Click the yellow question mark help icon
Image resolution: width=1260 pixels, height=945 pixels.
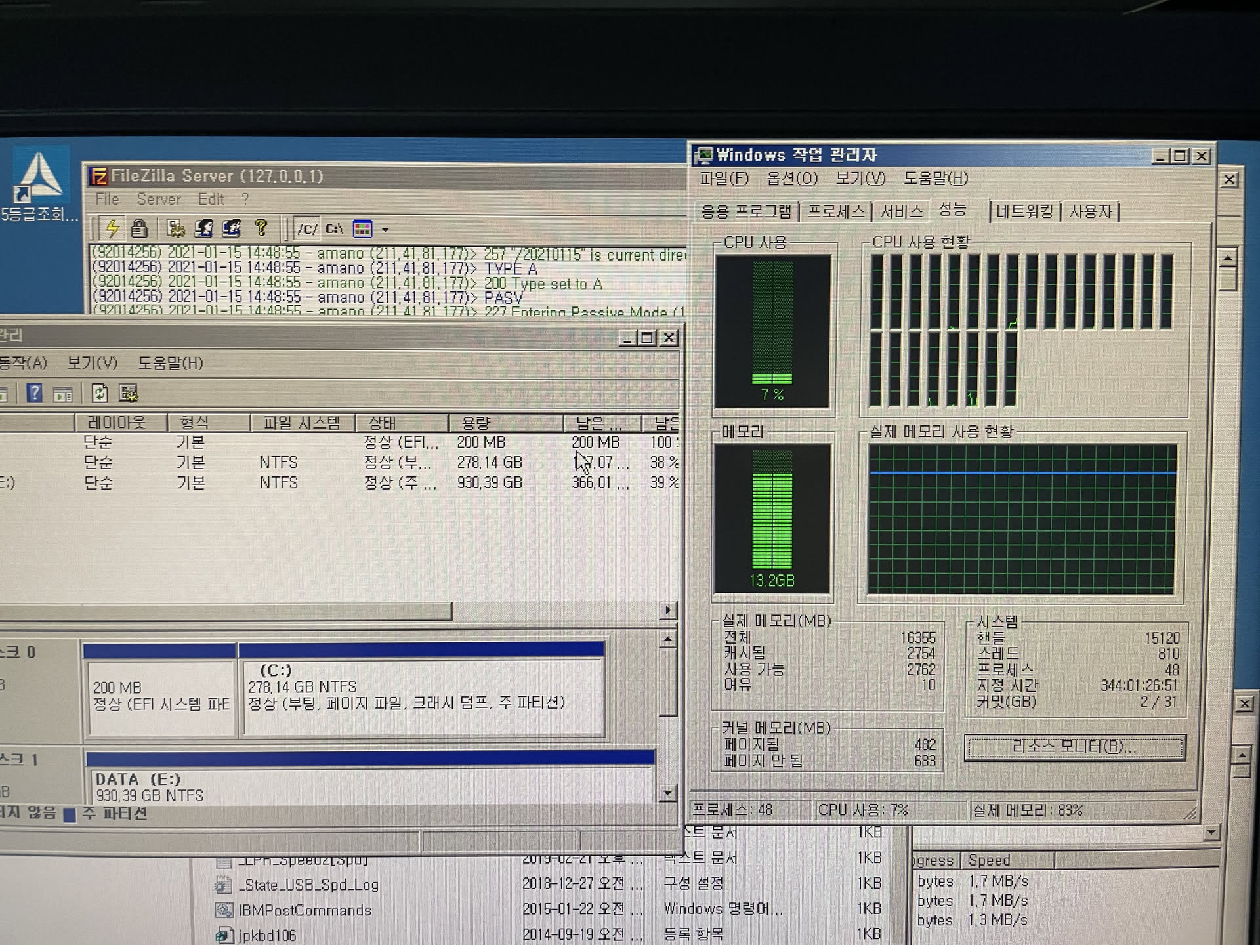point(261,228)
